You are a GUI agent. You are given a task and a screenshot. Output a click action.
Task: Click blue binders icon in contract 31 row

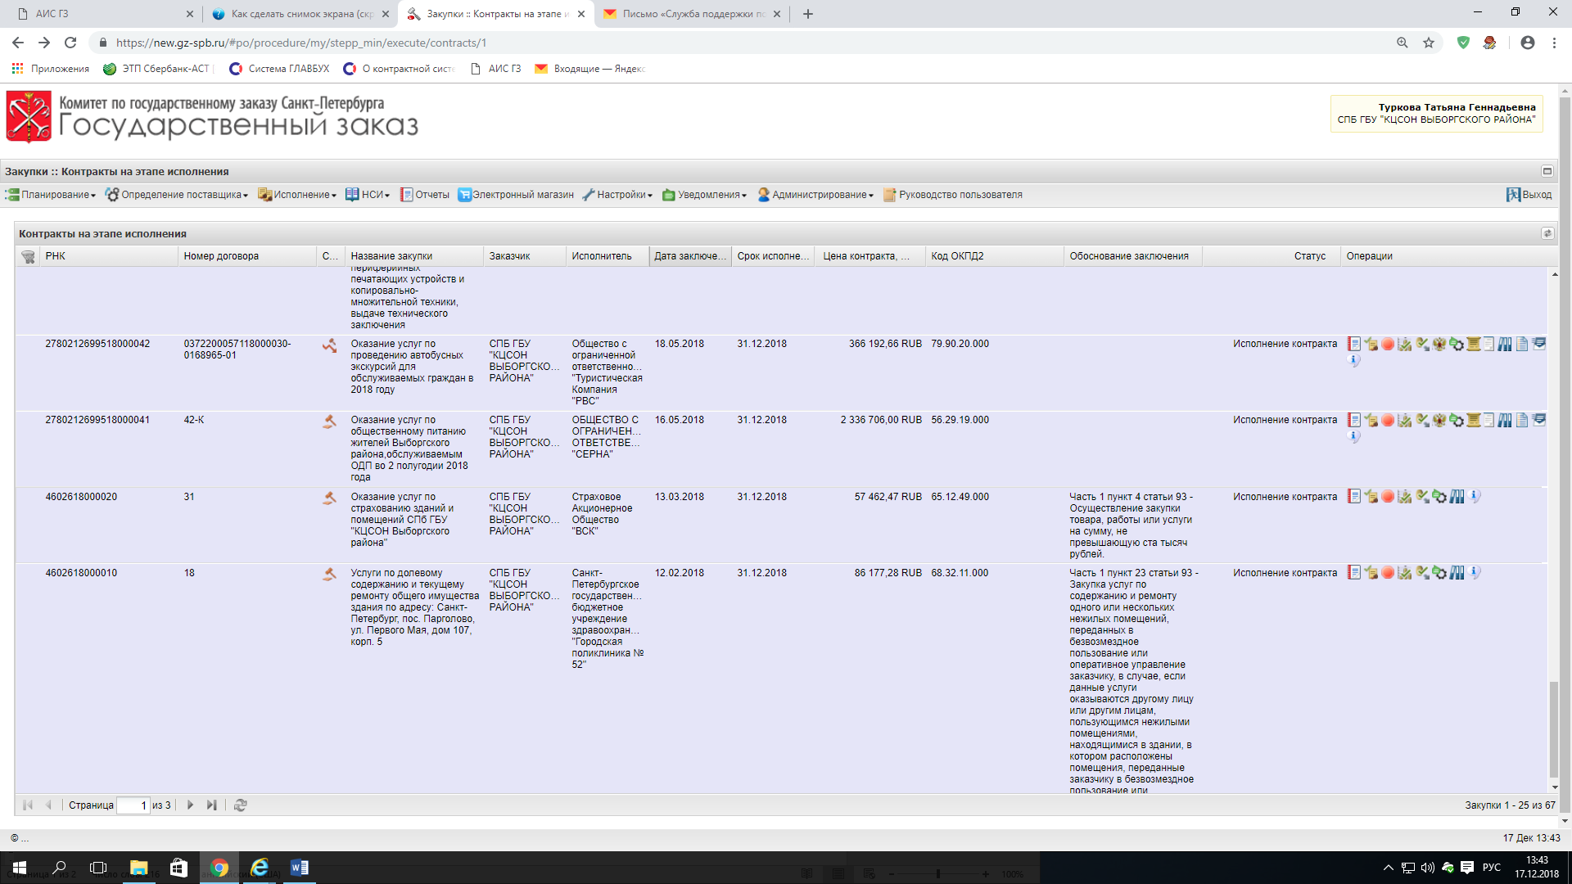click(x=1457, y=497)
